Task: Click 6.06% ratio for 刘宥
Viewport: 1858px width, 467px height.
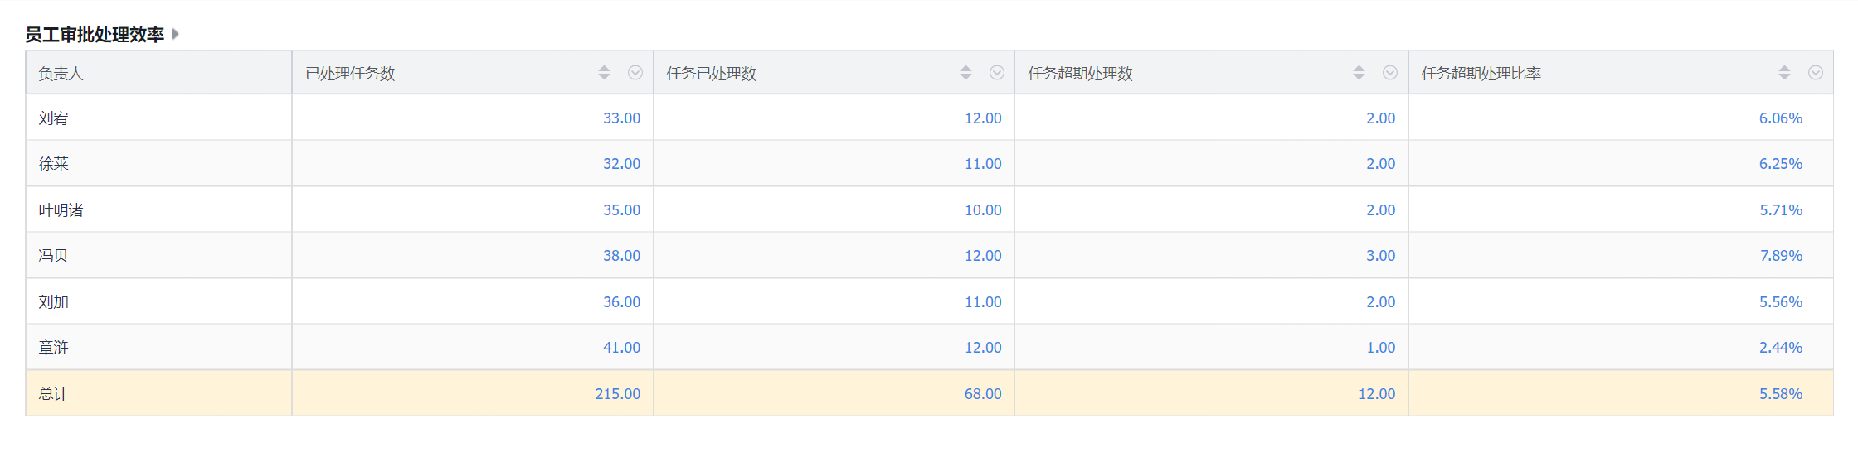Action: coord(1781,118)
